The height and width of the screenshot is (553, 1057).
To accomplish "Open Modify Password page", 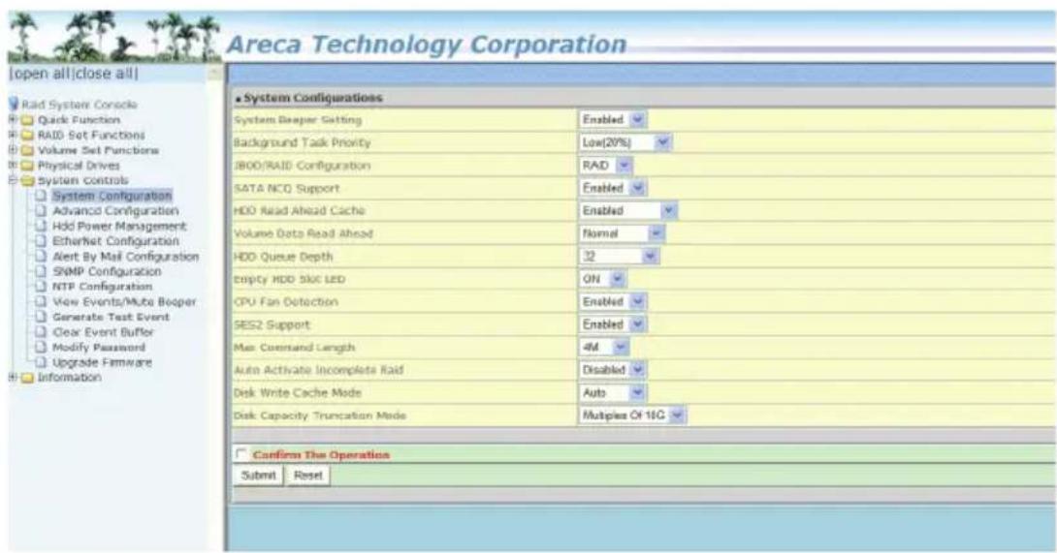I will pyautogui.click(x=98, y=348).
